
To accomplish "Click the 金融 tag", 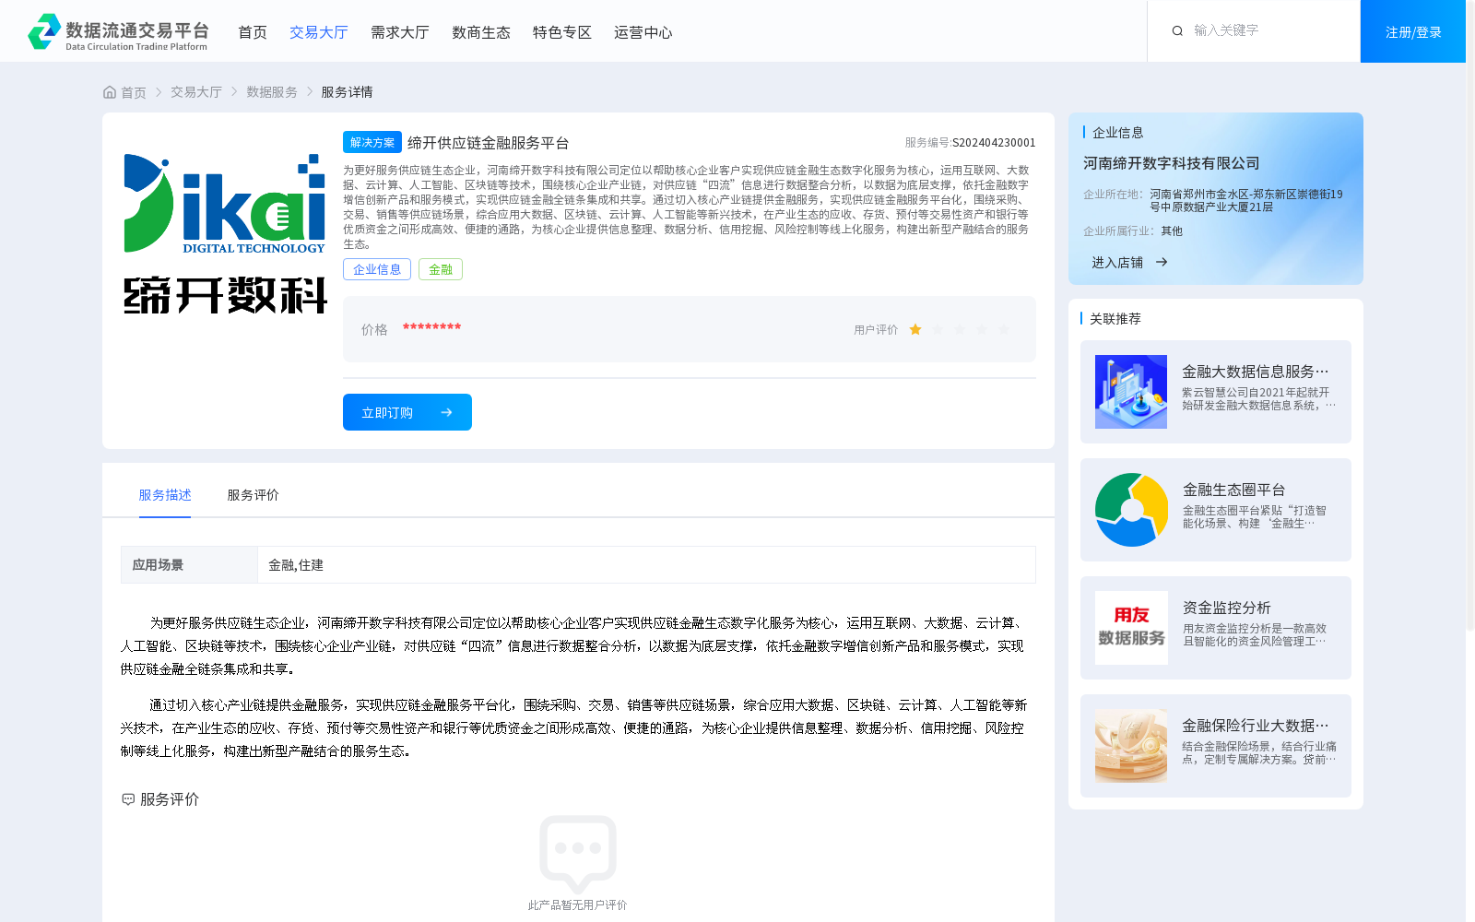I will 441,269.
